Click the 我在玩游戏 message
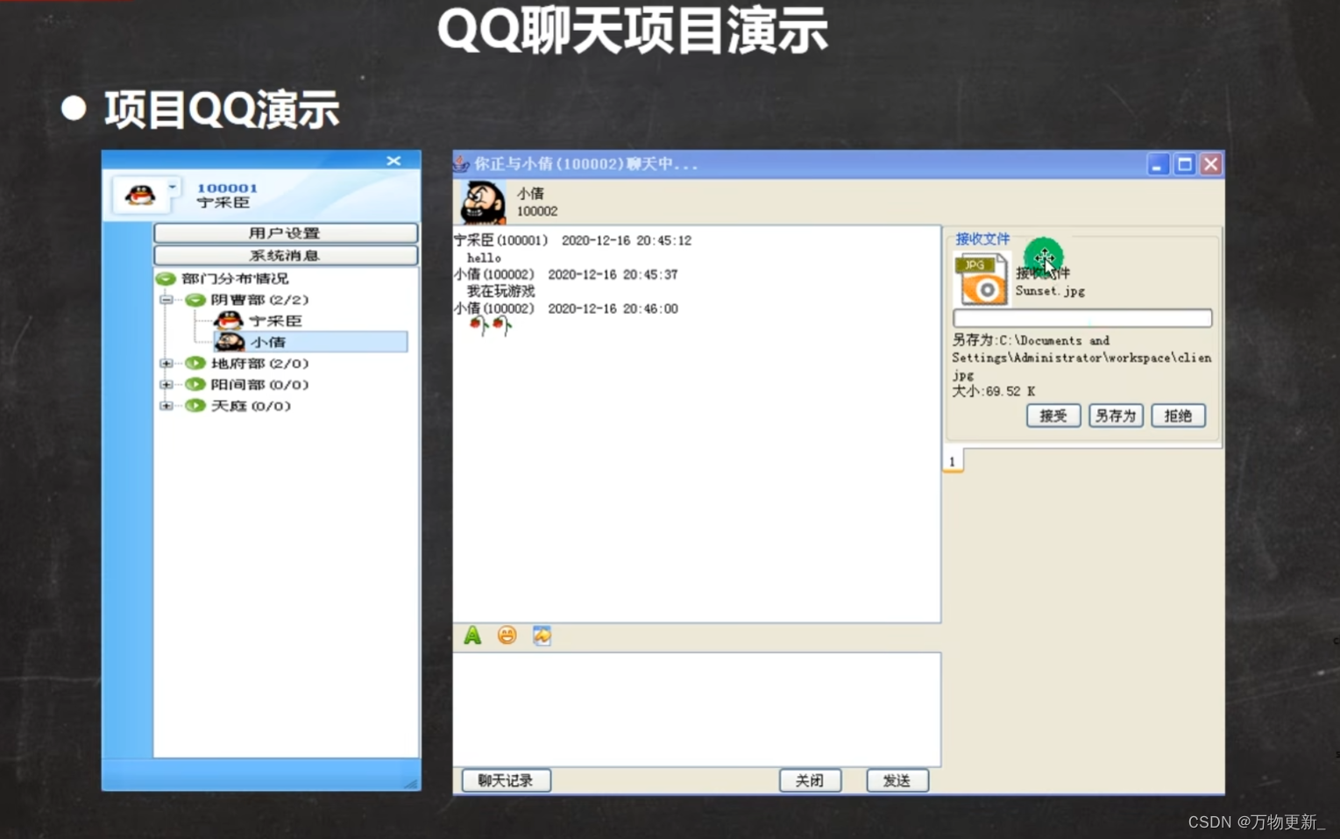Viewport: 1340px width, 839px height. [500, 291]
